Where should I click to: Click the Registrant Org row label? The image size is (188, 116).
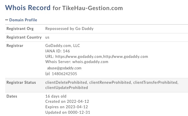[x=20, y=29]
